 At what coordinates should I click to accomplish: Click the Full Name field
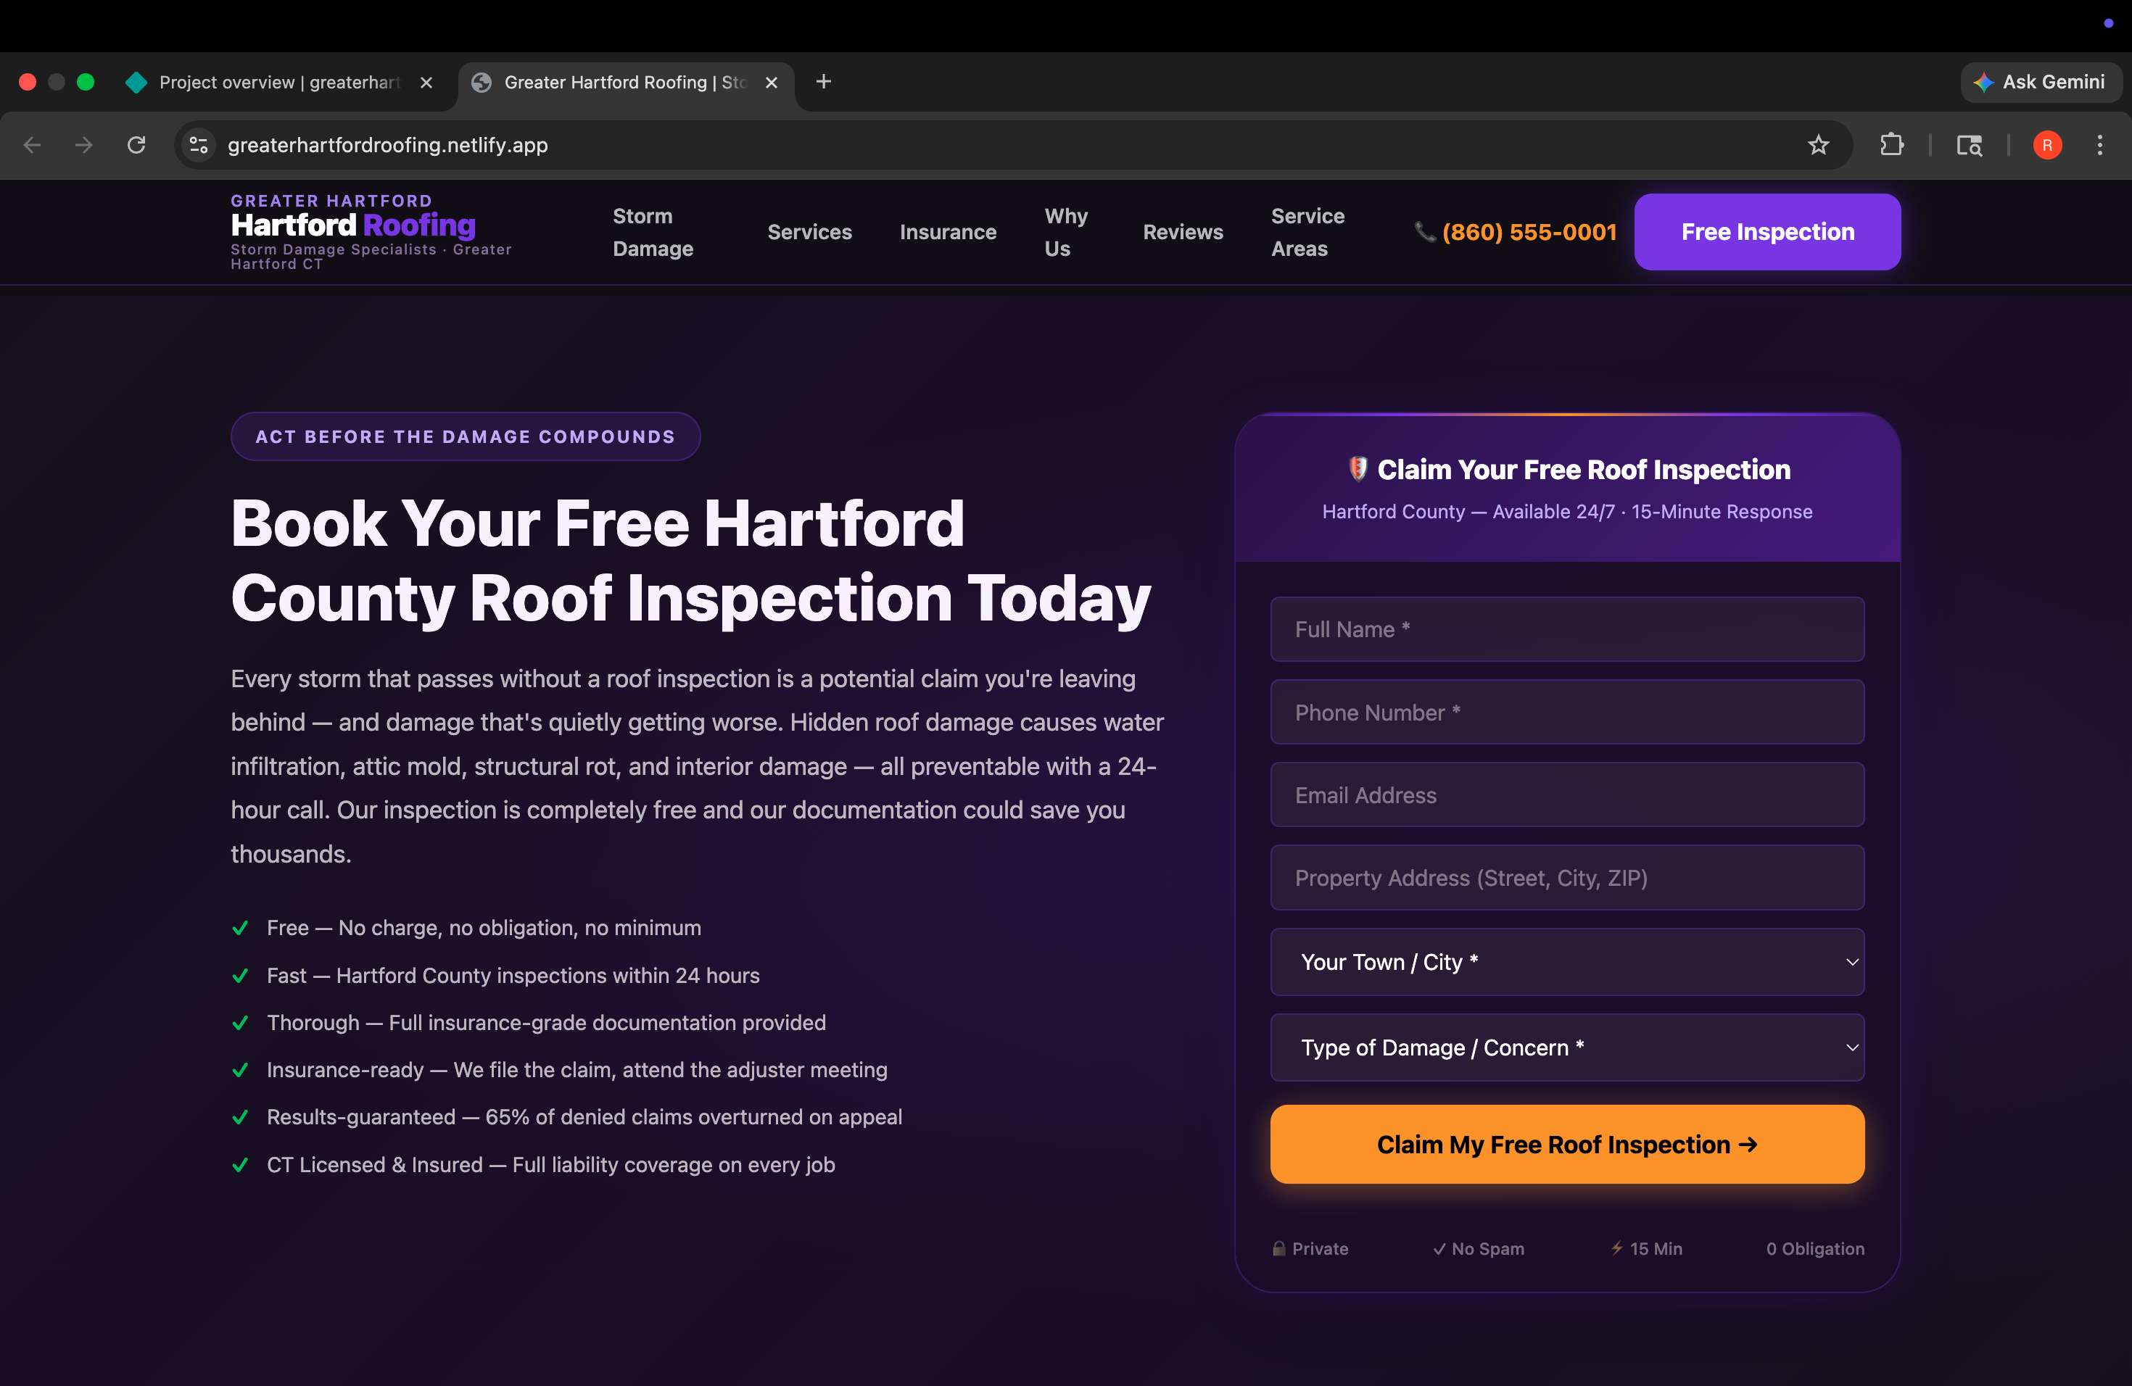pos(1567,629)
